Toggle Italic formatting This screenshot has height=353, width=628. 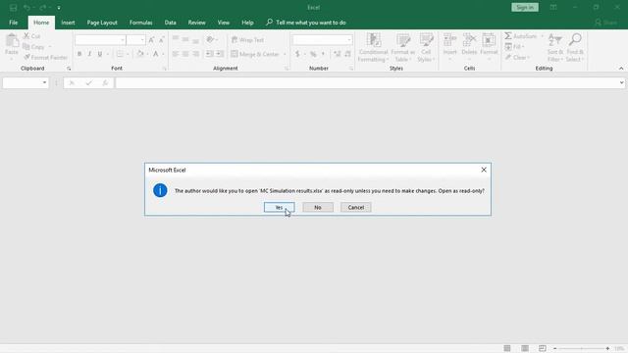89,54
